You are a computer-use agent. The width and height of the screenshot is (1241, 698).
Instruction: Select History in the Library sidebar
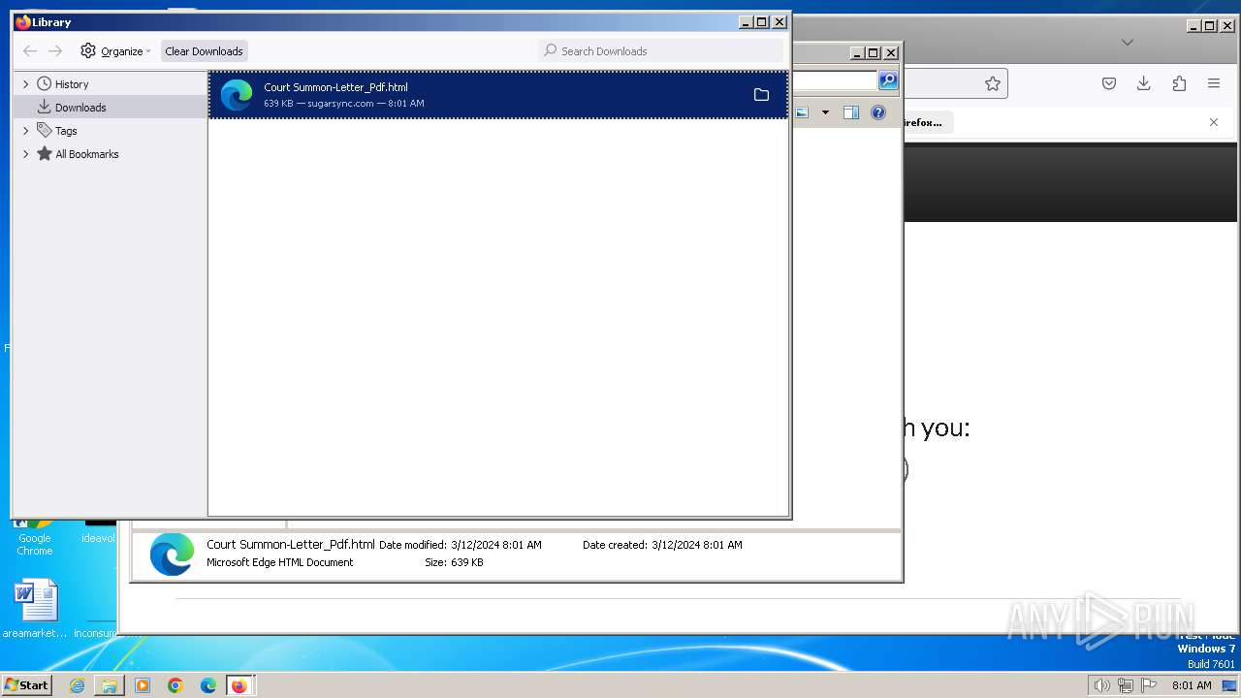pyautogui.click(x=72, y=84)
